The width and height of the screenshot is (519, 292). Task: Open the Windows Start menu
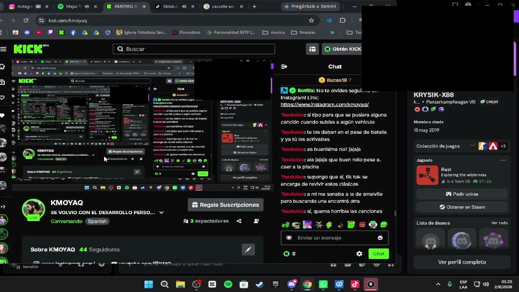point(149,284)
